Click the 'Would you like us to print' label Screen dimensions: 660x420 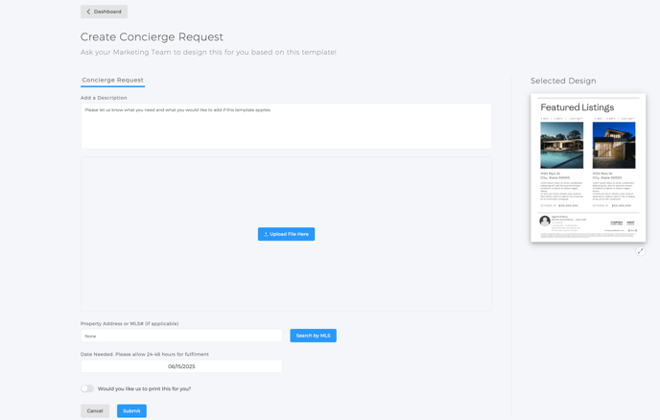144,389
